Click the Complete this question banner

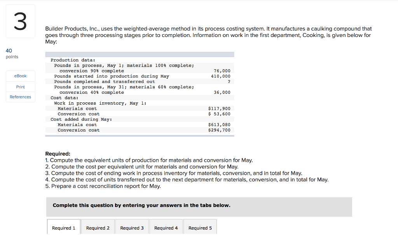[x=140, y=205]
